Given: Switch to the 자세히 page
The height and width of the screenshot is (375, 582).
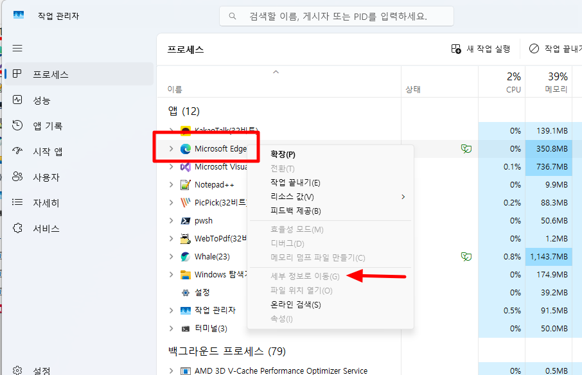Looking at the screenshot, I should pos(79,202).
